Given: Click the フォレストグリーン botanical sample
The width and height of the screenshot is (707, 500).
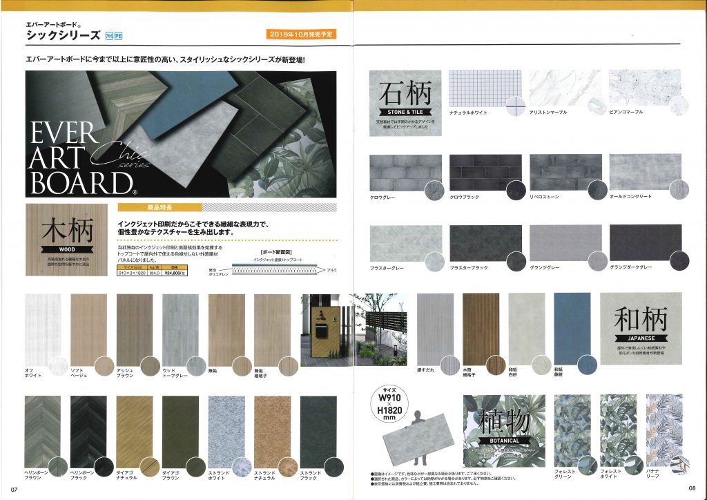Looking at the screenshot, I should 572,430.
